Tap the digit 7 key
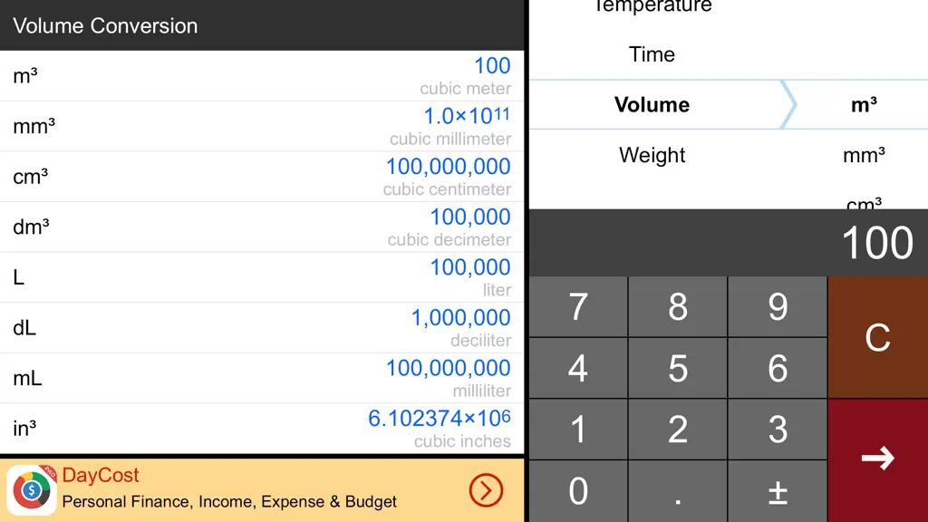 click(x=578, y=306)
